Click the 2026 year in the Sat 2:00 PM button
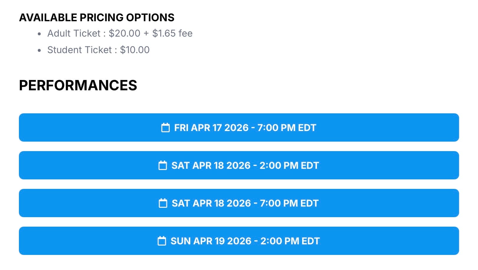478x270 pixels. point(238,166)
